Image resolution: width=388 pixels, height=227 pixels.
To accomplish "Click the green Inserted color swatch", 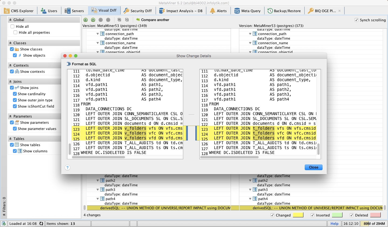I will (x=337, y=215).
